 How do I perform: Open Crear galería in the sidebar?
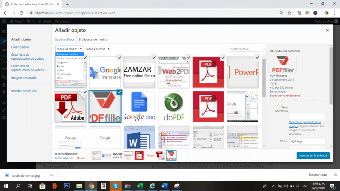(x=20, y=47)
